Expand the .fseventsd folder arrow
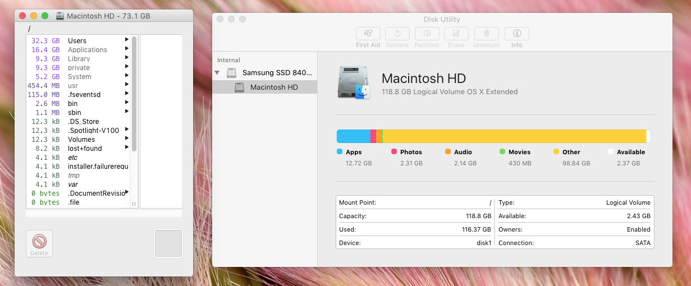 (127, 94)
